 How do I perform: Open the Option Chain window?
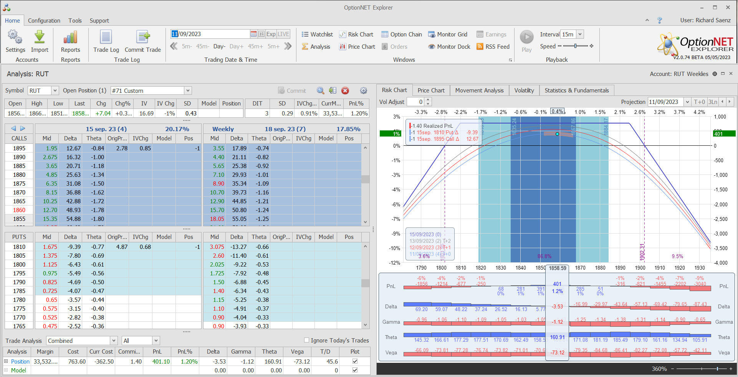coord(401,35)
